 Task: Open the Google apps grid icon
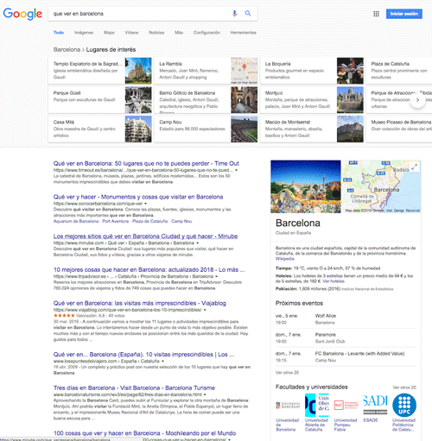click(376, 14)
